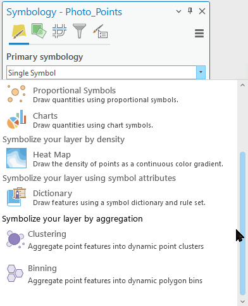This screenshot has height=306, width=248.
Task: Open the pane options chevron menu
Action: [x=178, y=11]
